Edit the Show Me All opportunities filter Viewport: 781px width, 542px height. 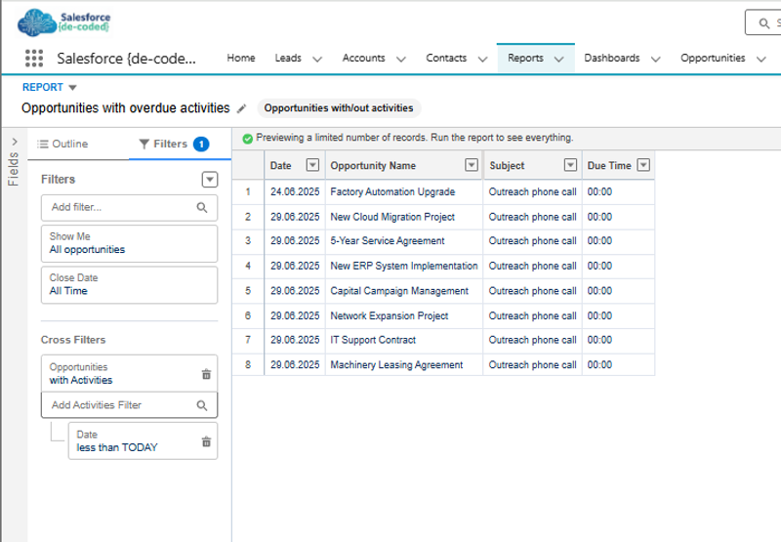(x=130, y=243)
